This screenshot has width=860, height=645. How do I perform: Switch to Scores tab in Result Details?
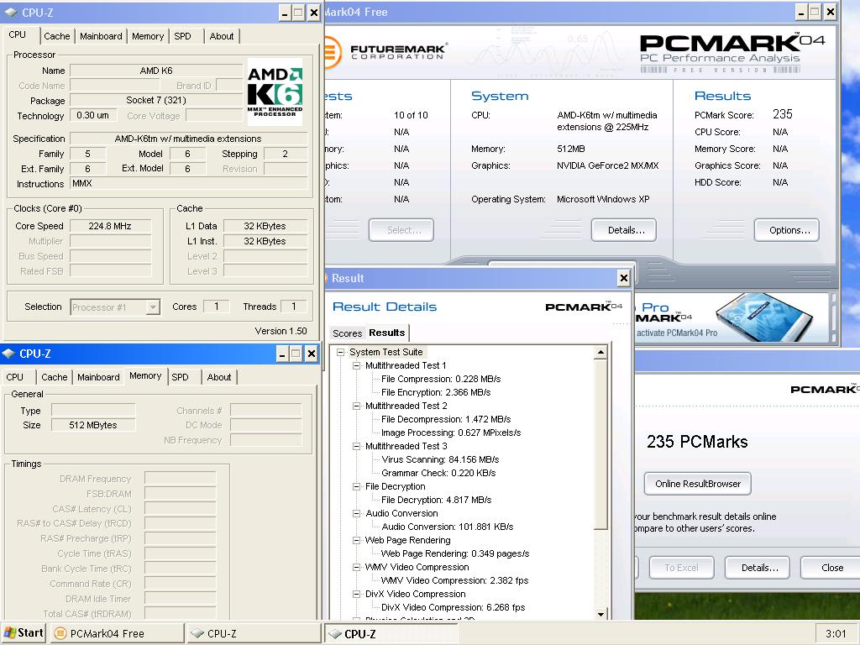tap(347, 333)
